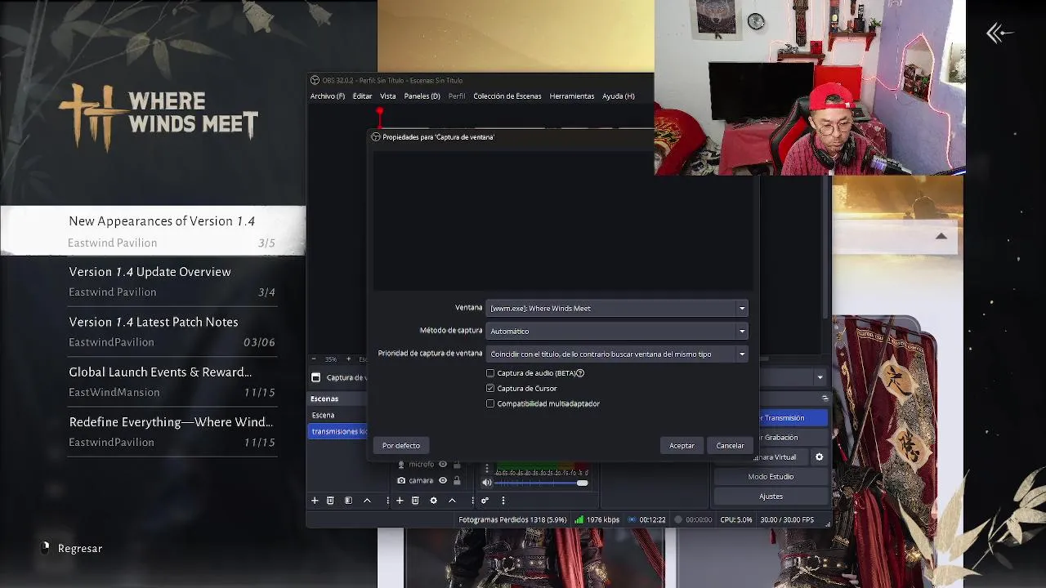Screen dimensions: 1046x588
Task: Delete selected scene with trash icon
Action: click(330, 501)
